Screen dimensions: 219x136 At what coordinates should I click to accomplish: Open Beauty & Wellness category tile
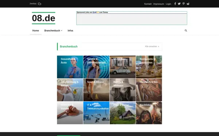click(123, 90)
